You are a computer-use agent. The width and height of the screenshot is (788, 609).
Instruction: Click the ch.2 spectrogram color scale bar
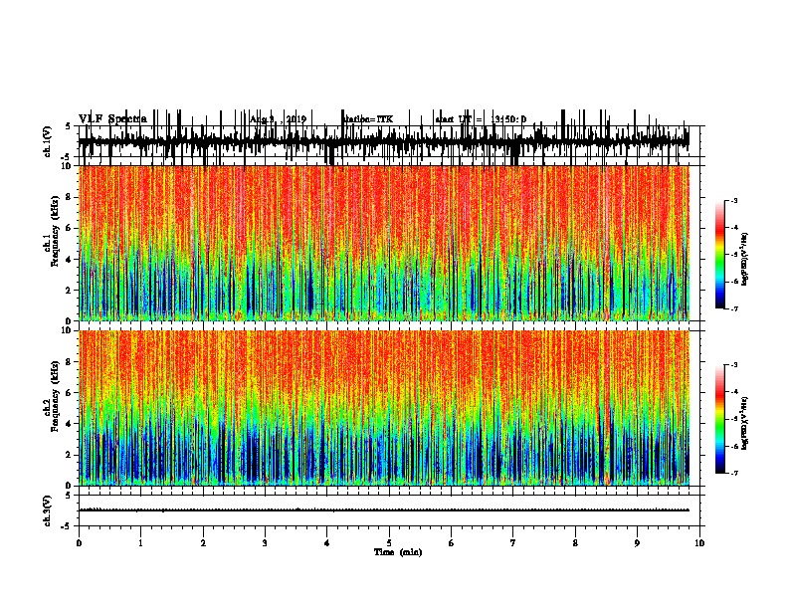click(x=719, y=419)
